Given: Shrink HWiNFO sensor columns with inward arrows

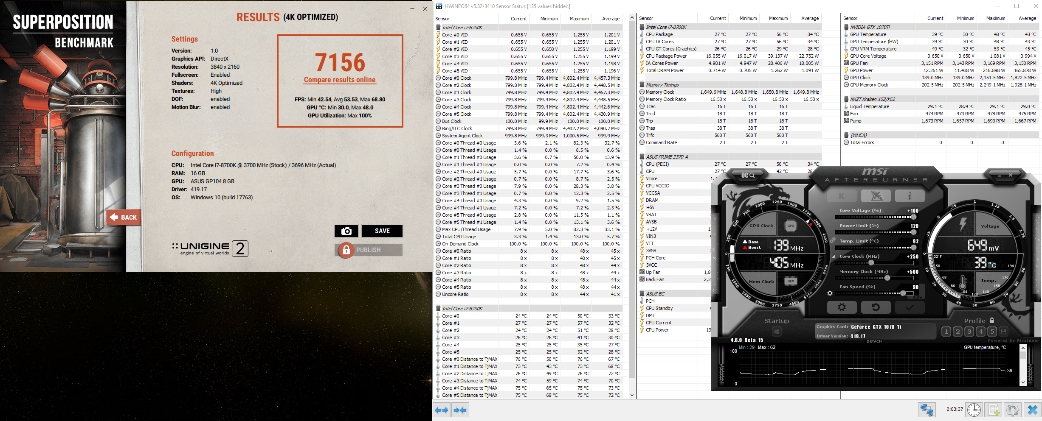Looking at the screenshot, I should tap(459, 410).
